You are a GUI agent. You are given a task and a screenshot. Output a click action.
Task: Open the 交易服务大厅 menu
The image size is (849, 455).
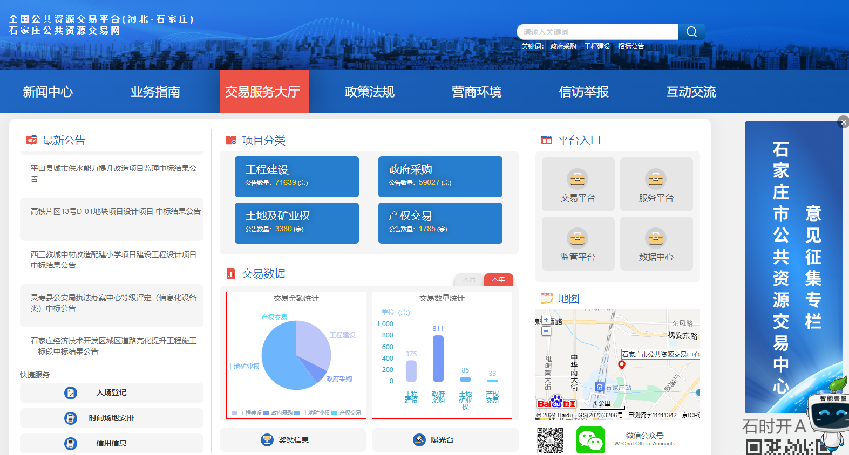click(263, 92)
